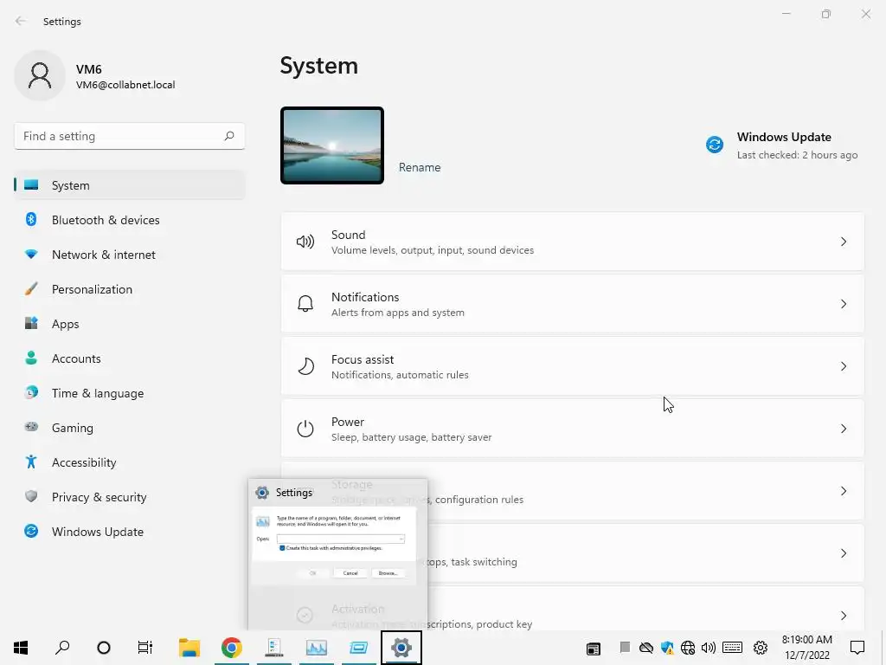Click the Settings taskbar preview thumbnail
This screenshot has height=665, width=886.
(x=338, y=553)
